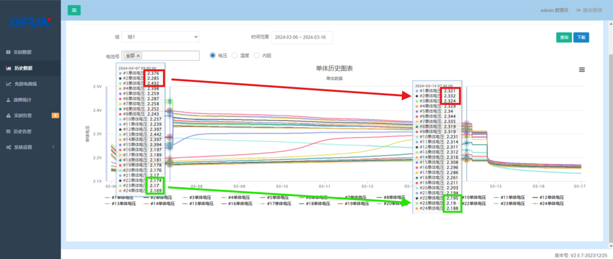Click the 实时数据 grid icon in sidebar
Viewport: 613px width, 259px height.
[x=8, y=52]
